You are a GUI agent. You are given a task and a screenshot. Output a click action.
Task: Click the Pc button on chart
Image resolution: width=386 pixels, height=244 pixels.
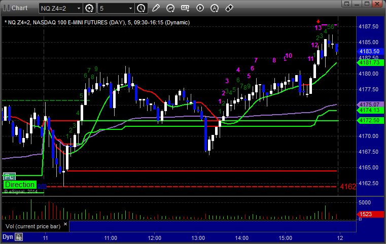(9, 177)
